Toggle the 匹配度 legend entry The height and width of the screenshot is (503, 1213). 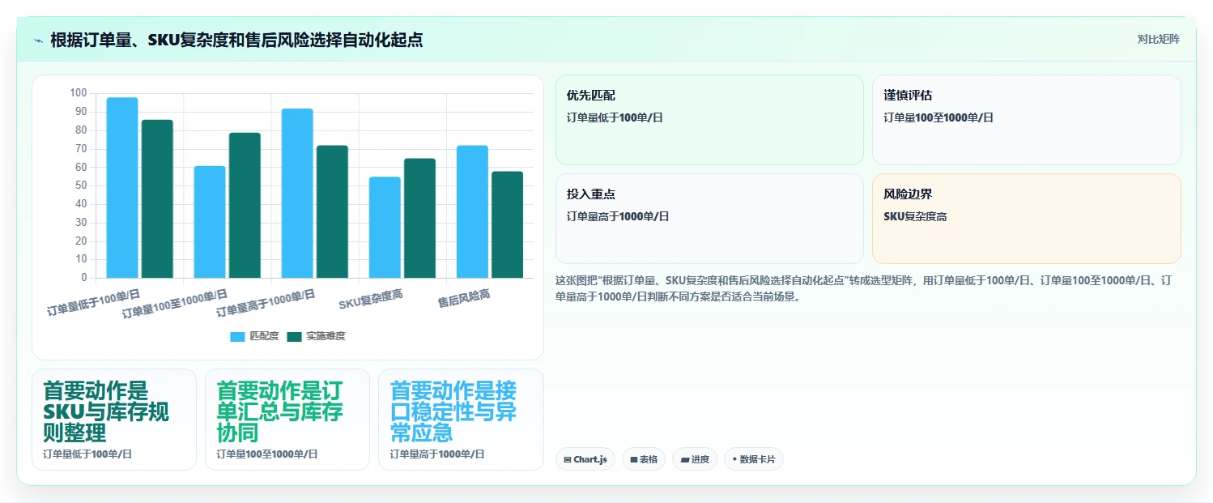pos(254,336)
